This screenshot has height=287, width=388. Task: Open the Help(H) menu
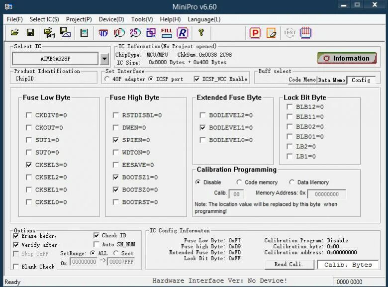point(170,19)
